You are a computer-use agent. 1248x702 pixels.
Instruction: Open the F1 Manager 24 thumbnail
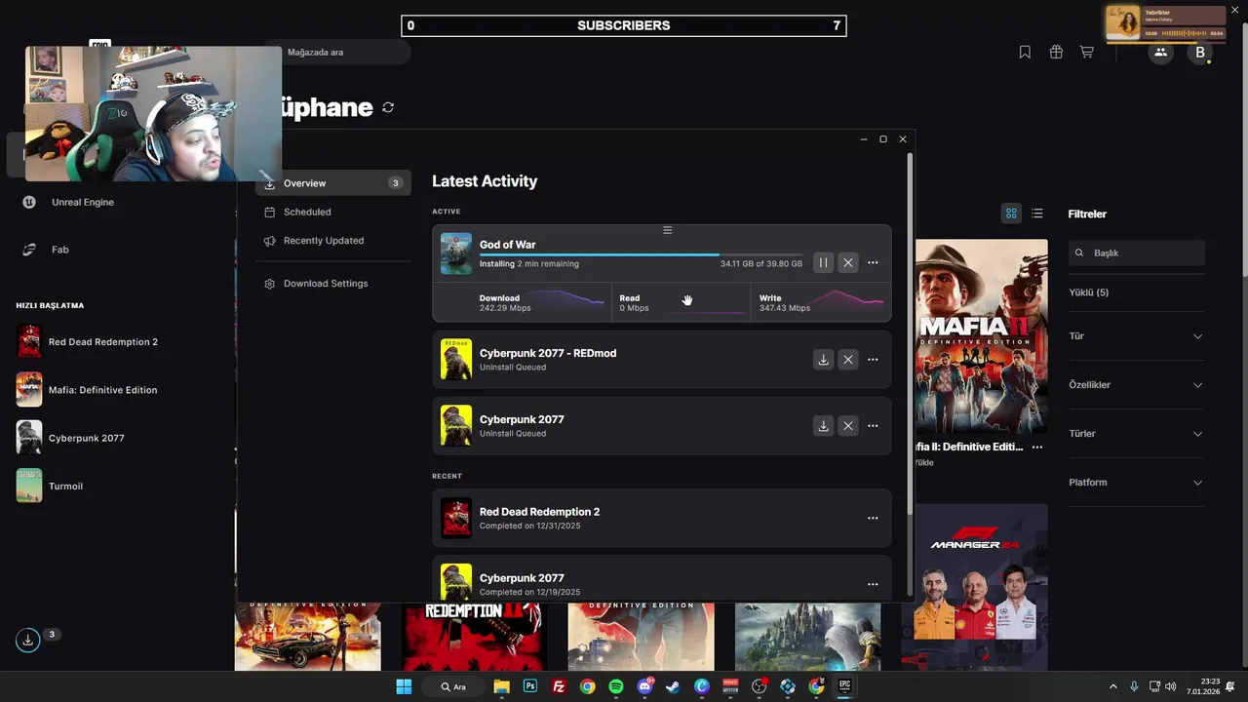click(x=981, y=586)
